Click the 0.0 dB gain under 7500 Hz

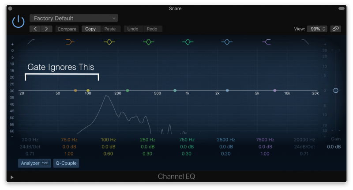(x=265, y=147)
